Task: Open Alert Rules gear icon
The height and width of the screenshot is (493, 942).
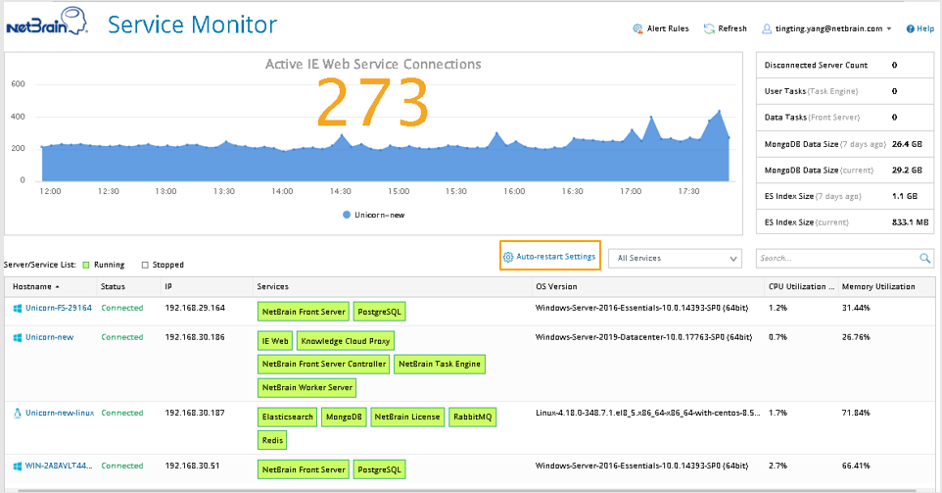Action: coord(637,28)
